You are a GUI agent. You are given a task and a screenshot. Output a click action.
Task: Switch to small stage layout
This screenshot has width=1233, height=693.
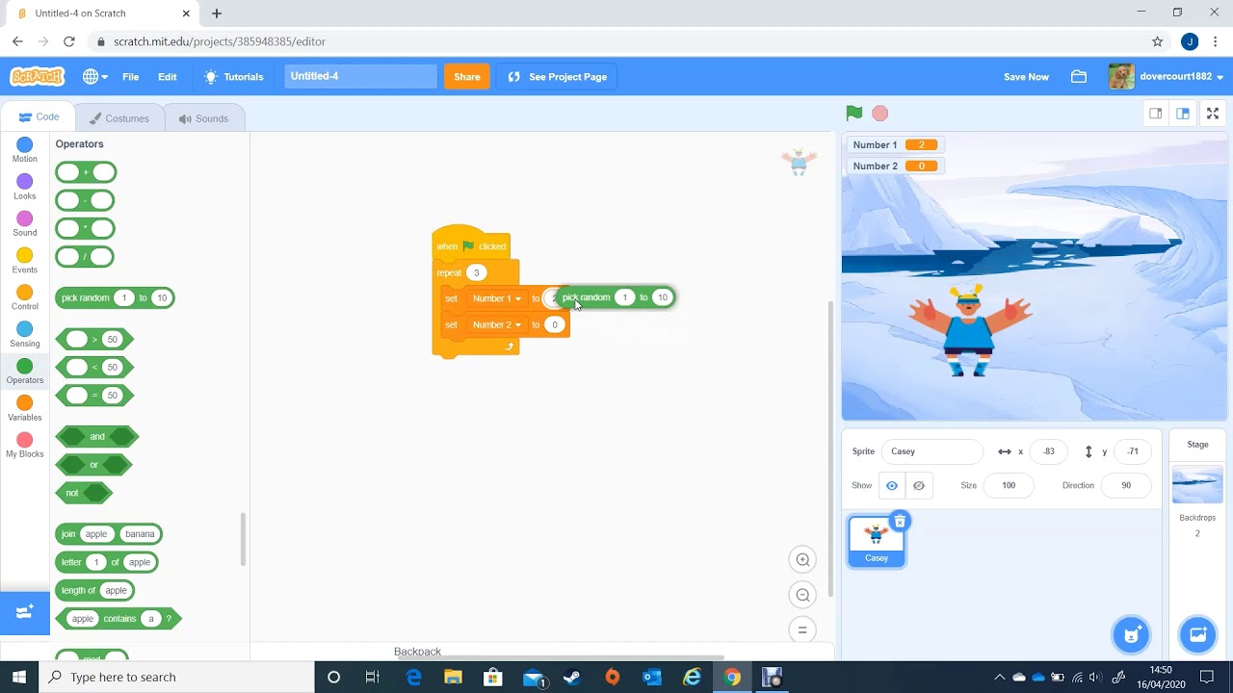[1155, 114]
